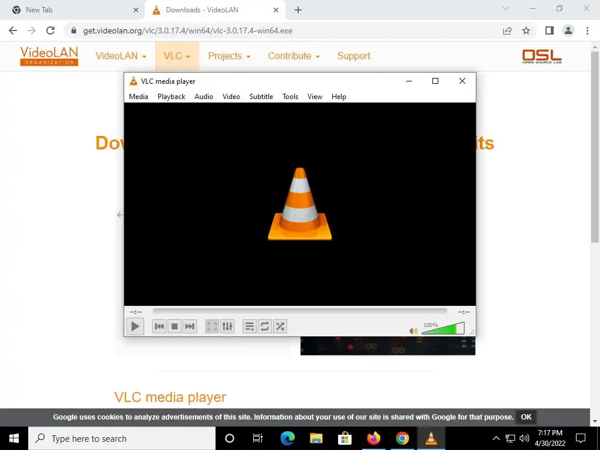Open File Explorer from taskbar

coord(316,438)
